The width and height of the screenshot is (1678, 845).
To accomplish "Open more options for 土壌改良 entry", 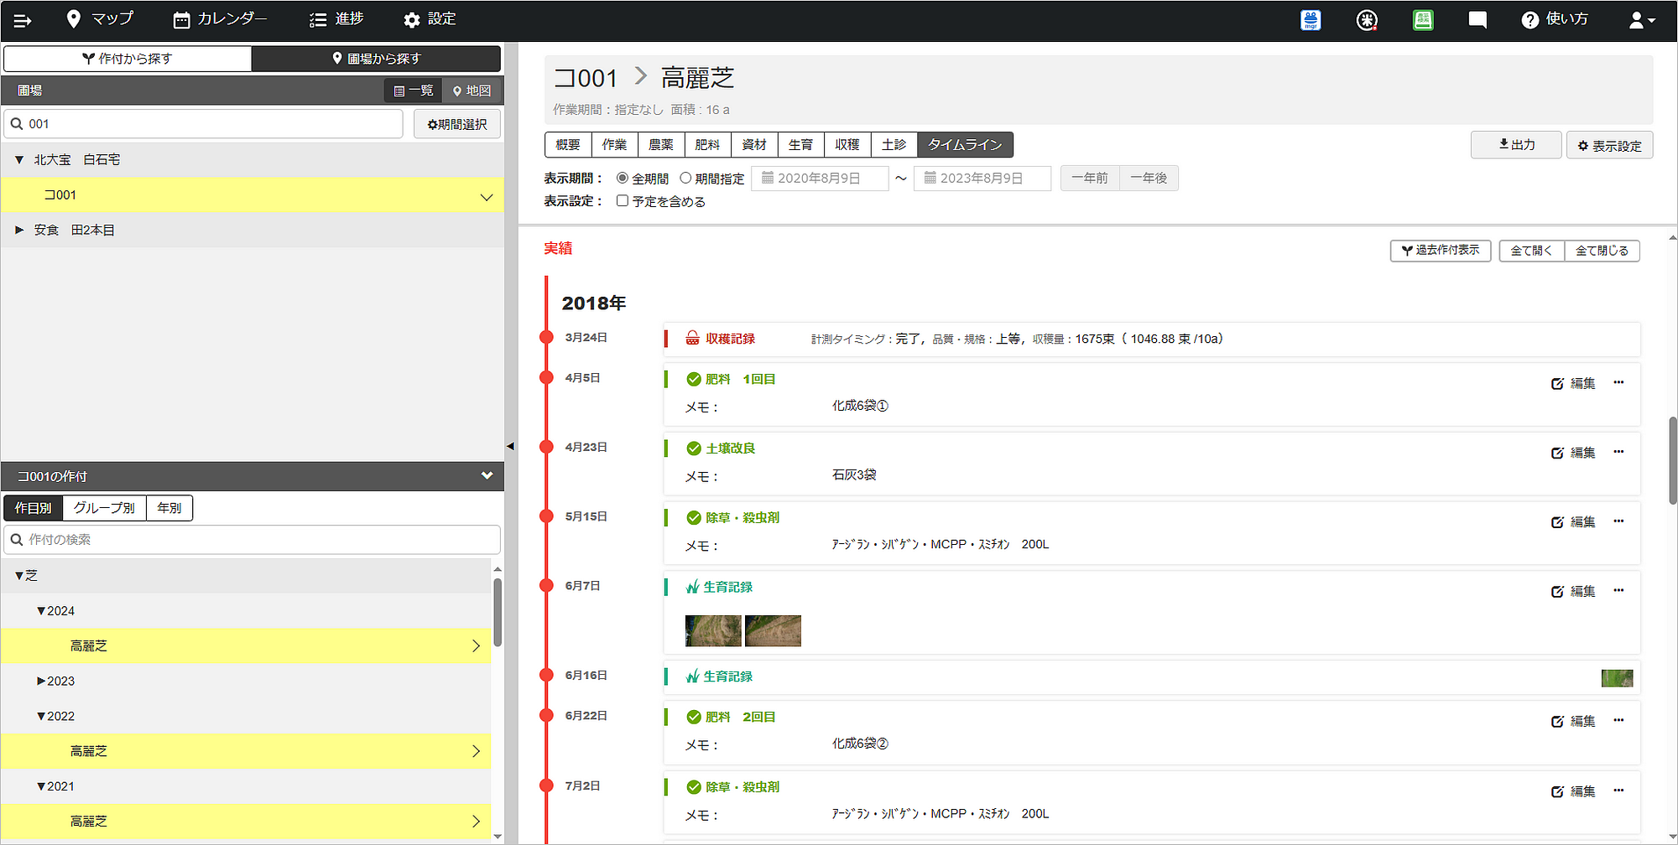I will pyautogui.click(x=1618, y=452).
